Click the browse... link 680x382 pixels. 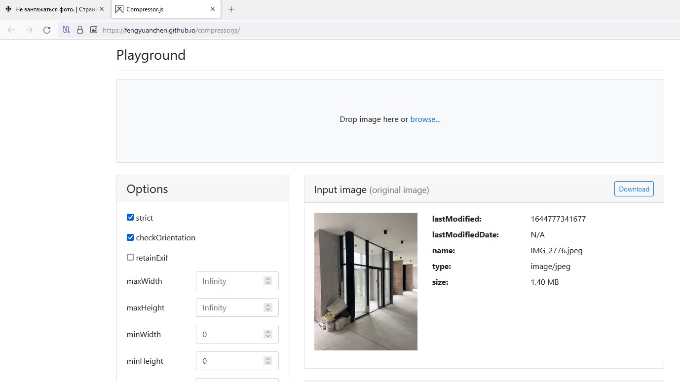point(425,119)
